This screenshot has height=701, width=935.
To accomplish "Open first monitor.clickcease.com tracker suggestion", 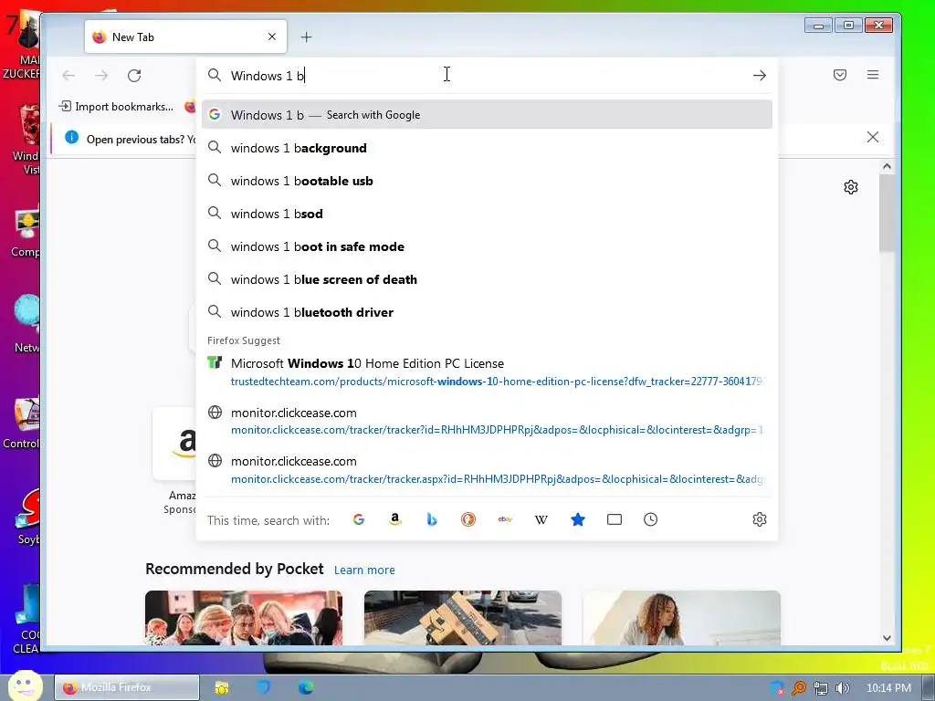I will click(x=487, y=421).
